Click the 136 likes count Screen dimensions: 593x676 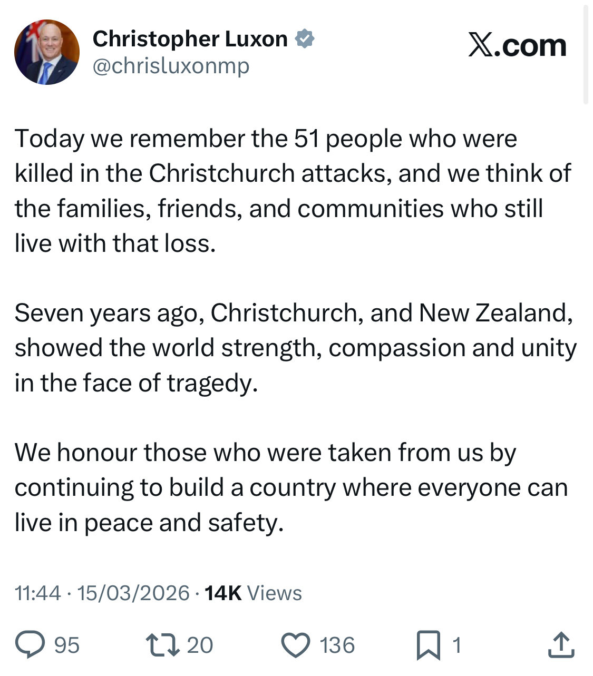click(x=337, y=645)
